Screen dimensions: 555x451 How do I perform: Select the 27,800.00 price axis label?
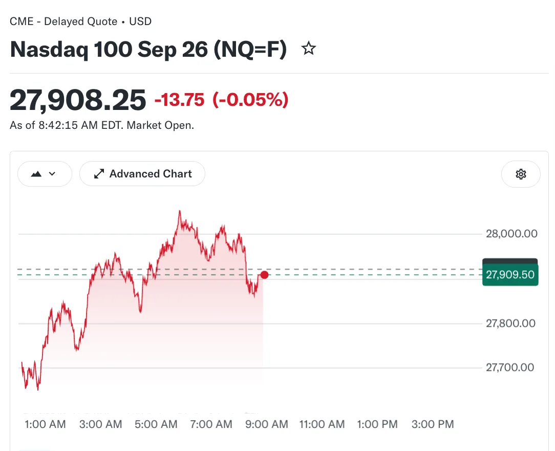(510, 323)
